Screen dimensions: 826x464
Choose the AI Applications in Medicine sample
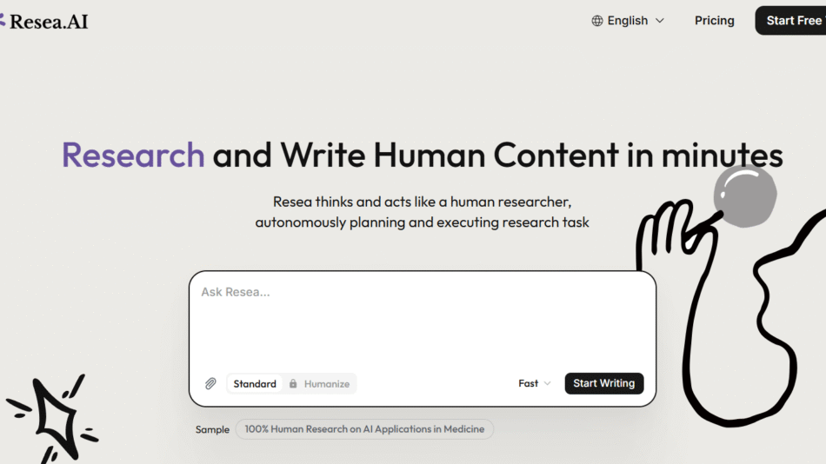364,429
